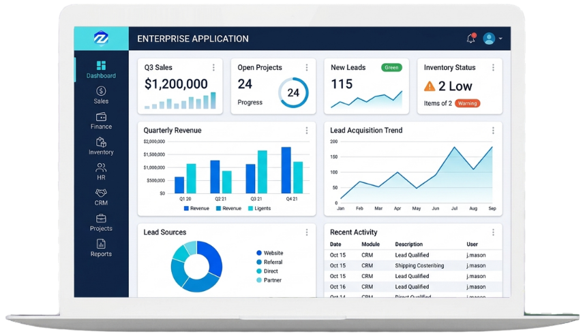Click the Z logo in header
The width and height of the screenshot is (585, 336).
coord(101,38)
